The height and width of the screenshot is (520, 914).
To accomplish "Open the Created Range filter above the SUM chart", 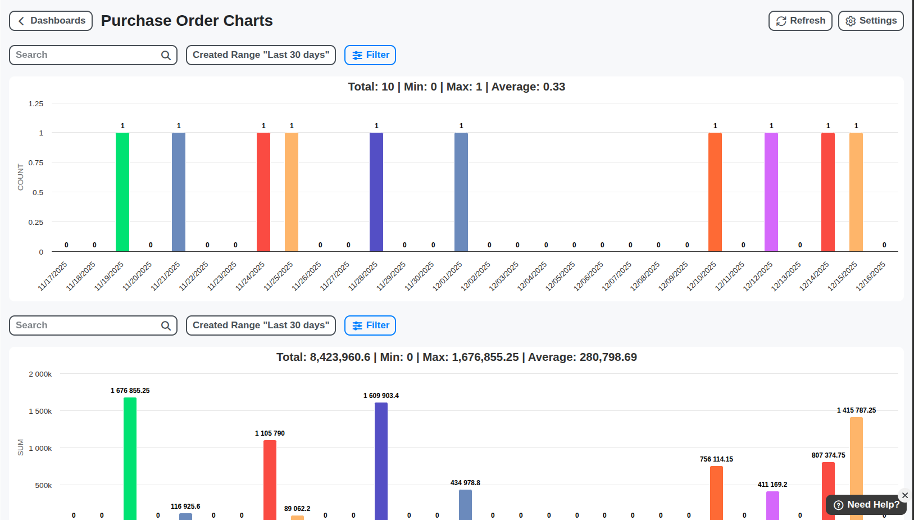I will [261, 325].
